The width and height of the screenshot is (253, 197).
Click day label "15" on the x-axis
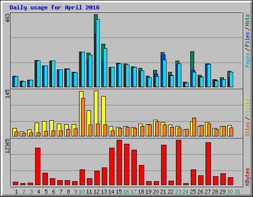click(x=119, y=192)
